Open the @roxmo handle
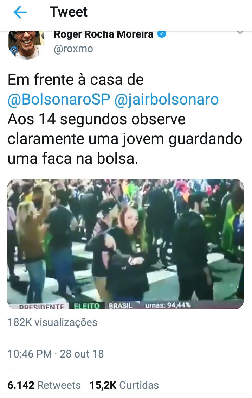This screenshot has width=252, height=398. (x=73, y=49)
